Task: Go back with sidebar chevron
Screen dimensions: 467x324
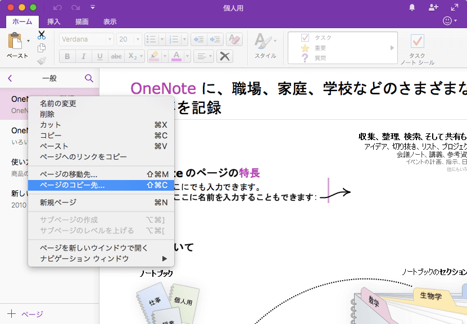Action: pyautogui.click(x=10, y=78)
